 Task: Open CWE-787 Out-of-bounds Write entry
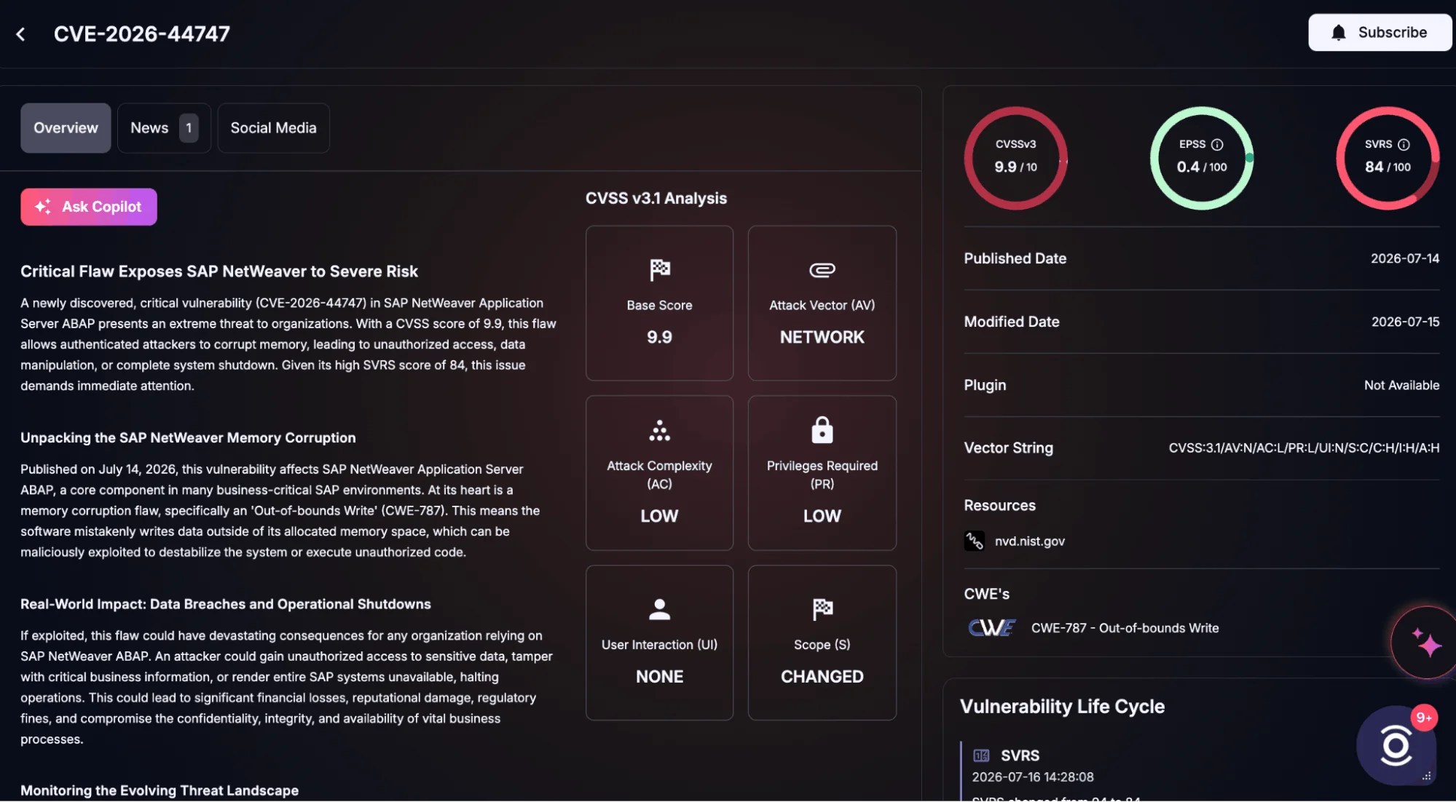1125,627
